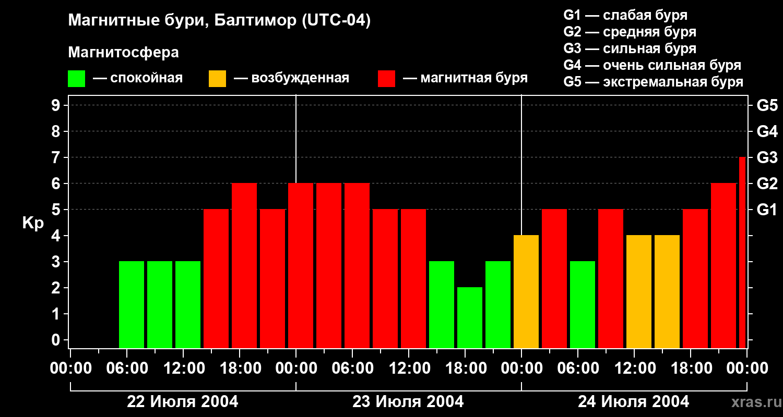The width and height of the screenshot is (783, 417).
Task: Click the 'G2' label on the right axis
Action: point(767,184)
